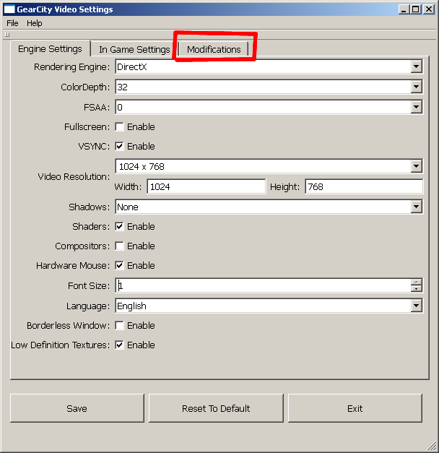Switch to the Modifications tab
Viewport: 439px width, 453px height.
pos(214,49)
